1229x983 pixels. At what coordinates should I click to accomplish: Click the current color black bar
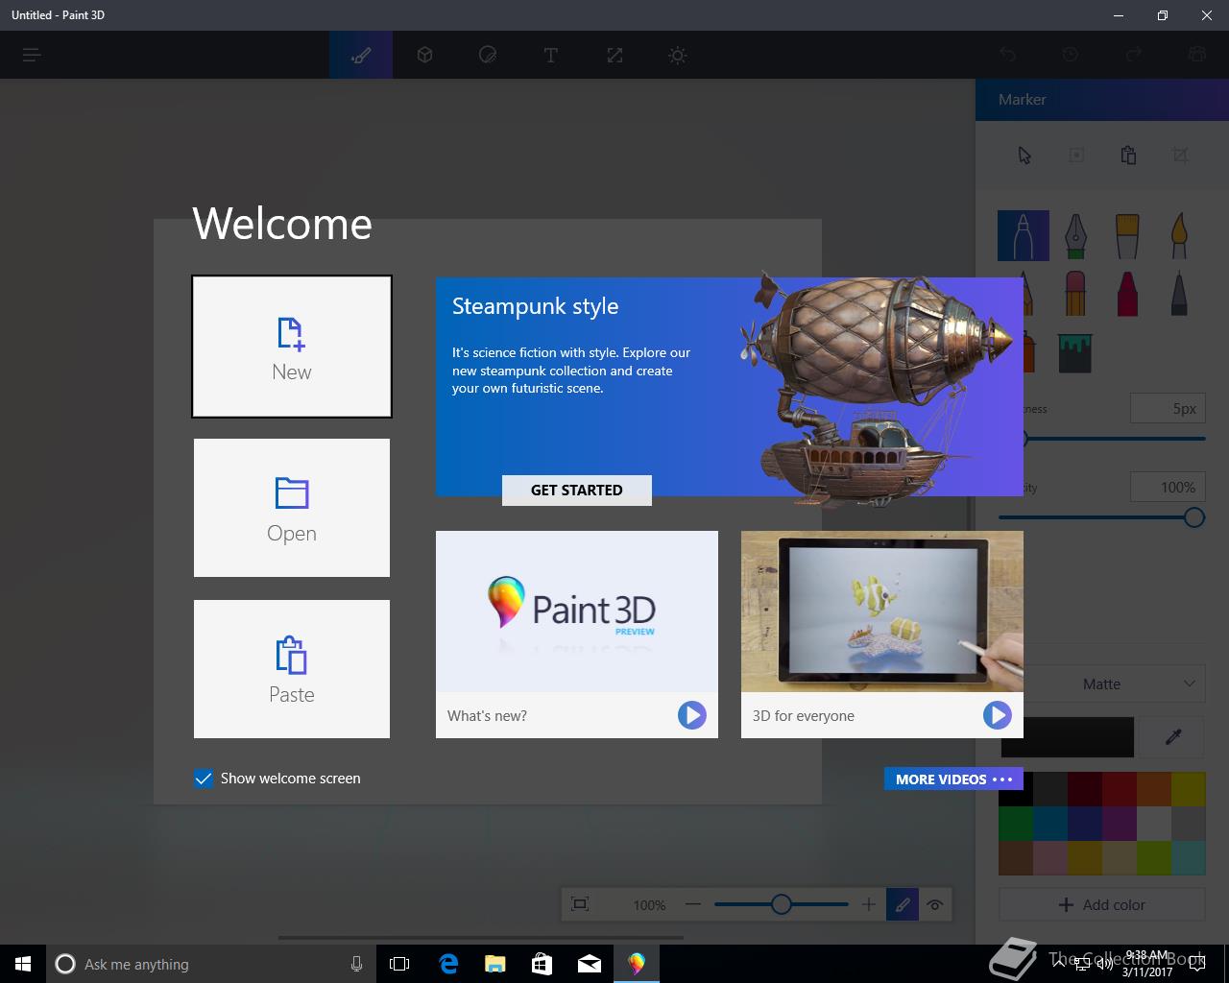point(1067,737)
